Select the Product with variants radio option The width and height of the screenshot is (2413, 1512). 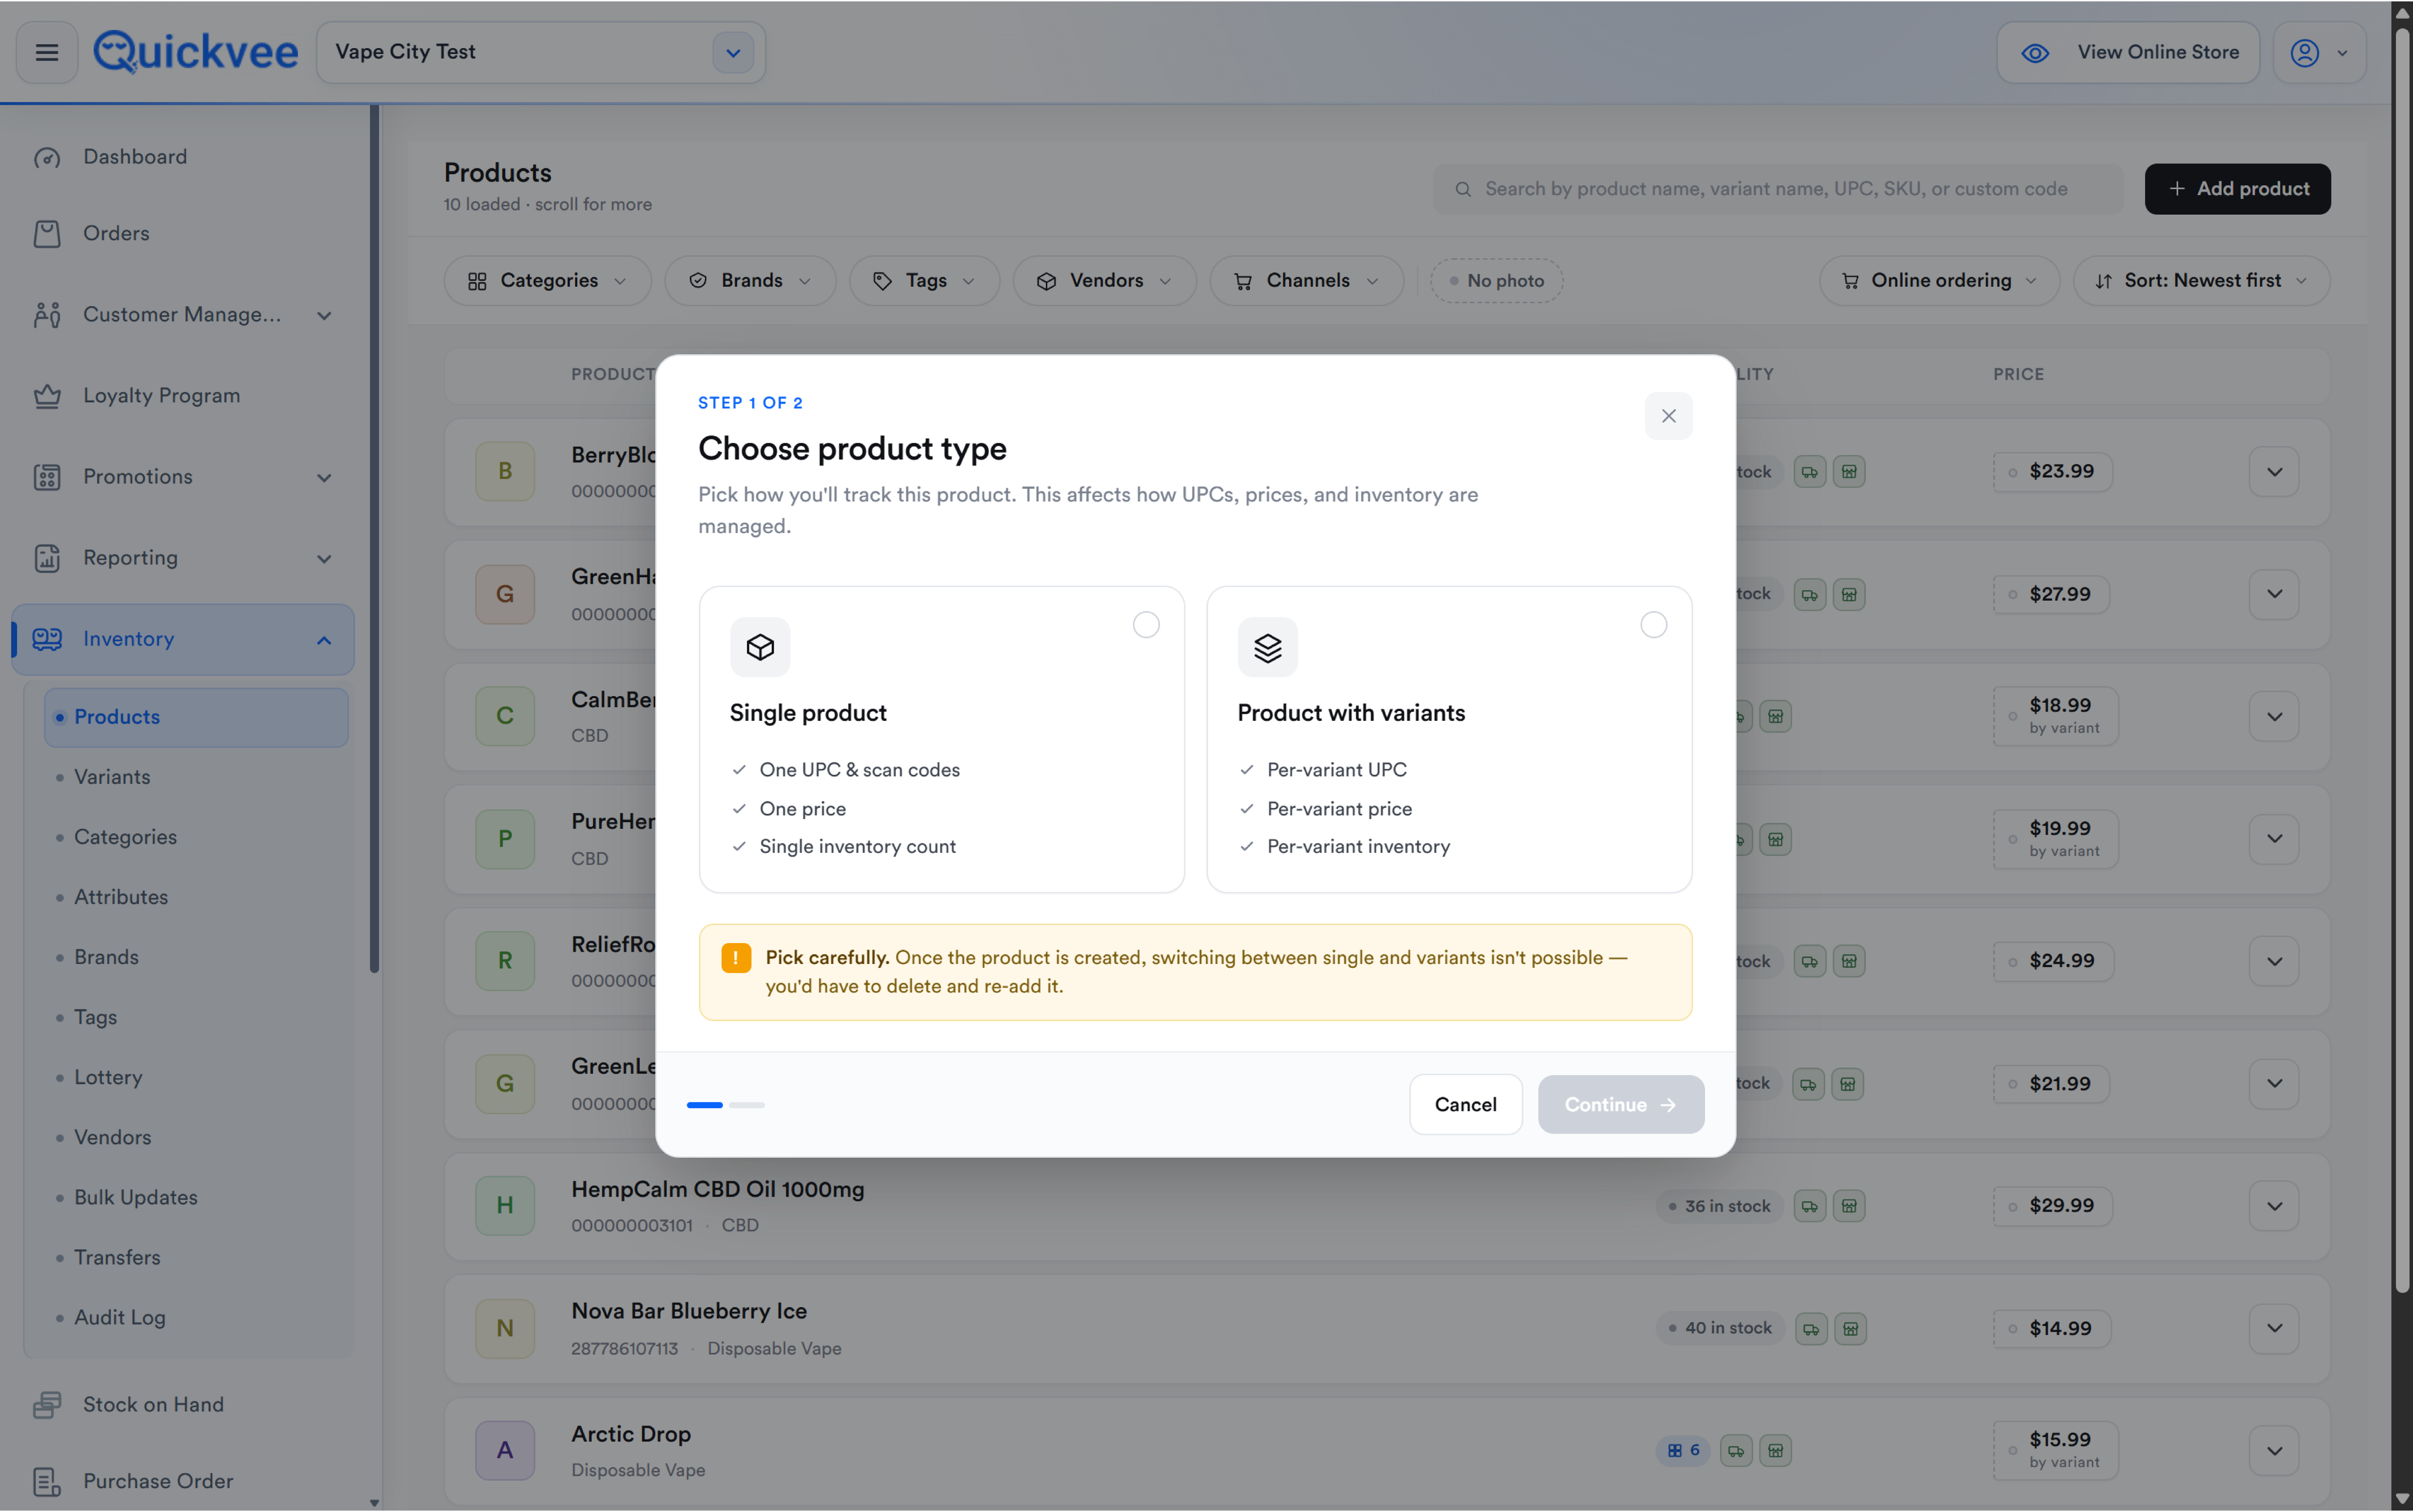(1654, 625)
